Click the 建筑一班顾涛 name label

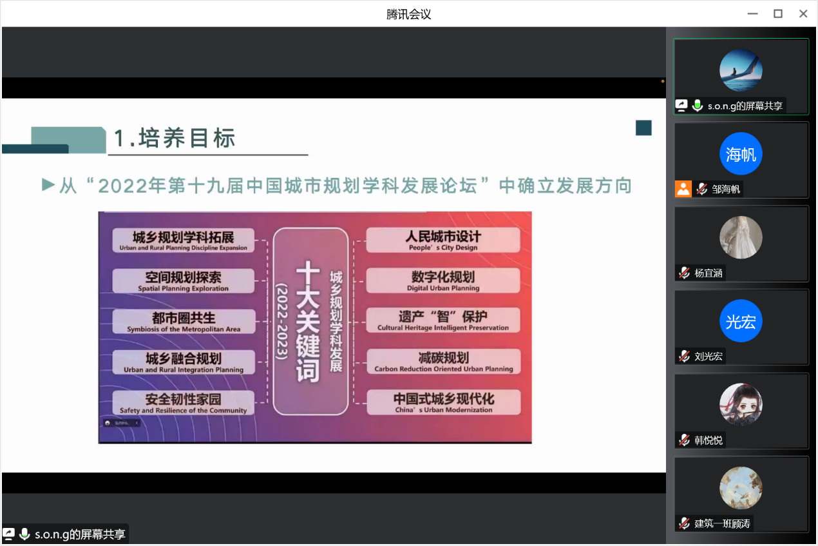pos(722,523)
